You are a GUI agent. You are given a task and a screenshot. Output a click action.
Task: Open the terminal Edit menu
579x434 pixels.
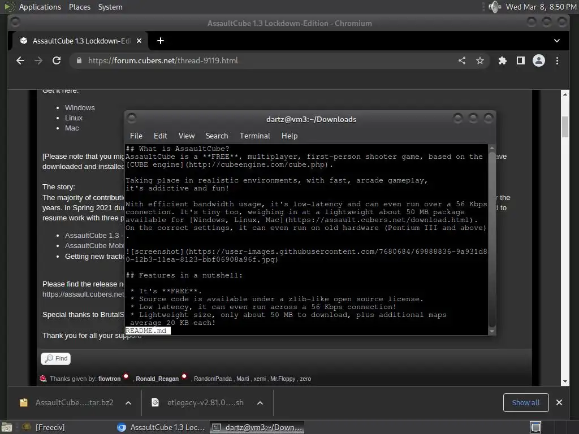(x=160, y=136)
